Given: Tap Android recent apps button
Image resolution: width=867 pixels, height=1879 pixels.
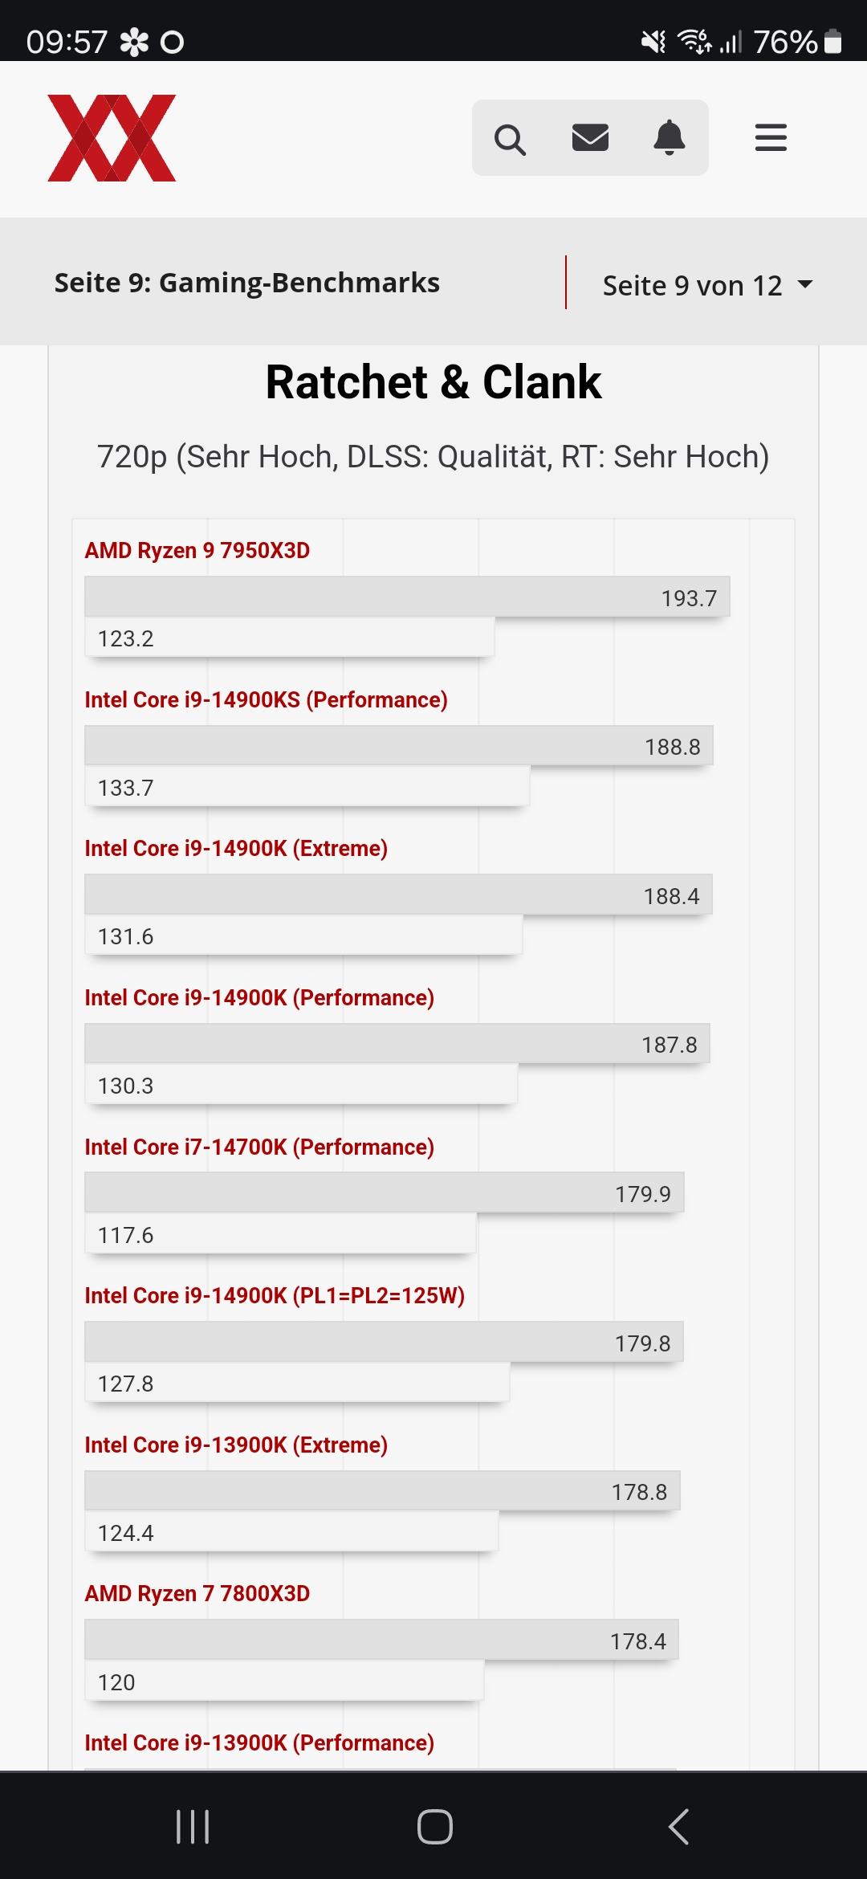Looking at the screenshot, I should pyautogui.click(x=193, y=1826).
